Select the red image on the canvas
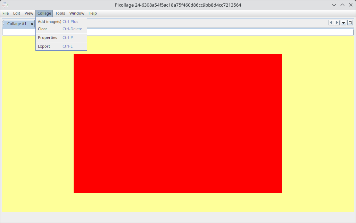 178,123
